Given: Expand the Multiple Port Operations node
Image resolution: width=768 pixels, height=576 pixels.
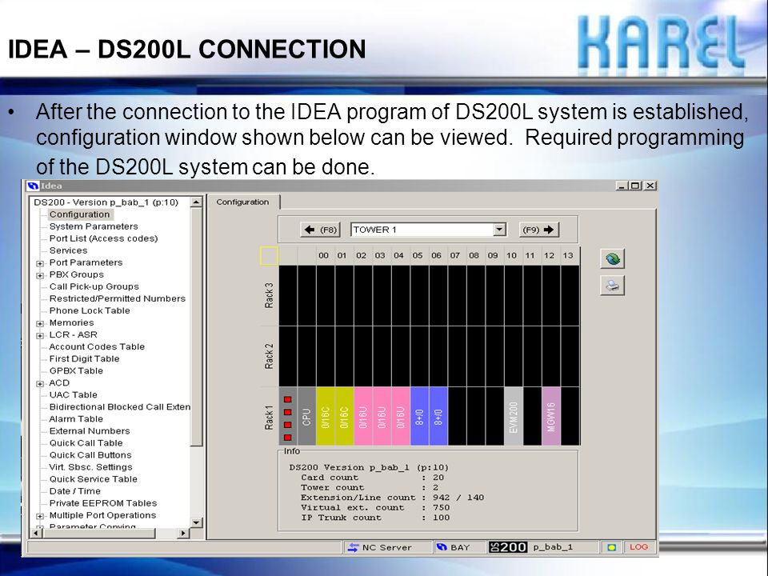Looking at the screenshot, I should [x=40, y=516].
